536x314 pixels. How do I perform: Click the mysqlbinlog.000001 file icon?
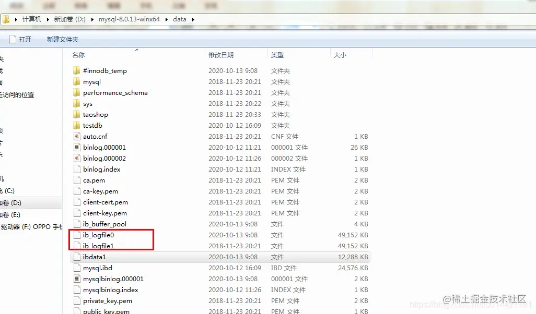tap(77, 279)
